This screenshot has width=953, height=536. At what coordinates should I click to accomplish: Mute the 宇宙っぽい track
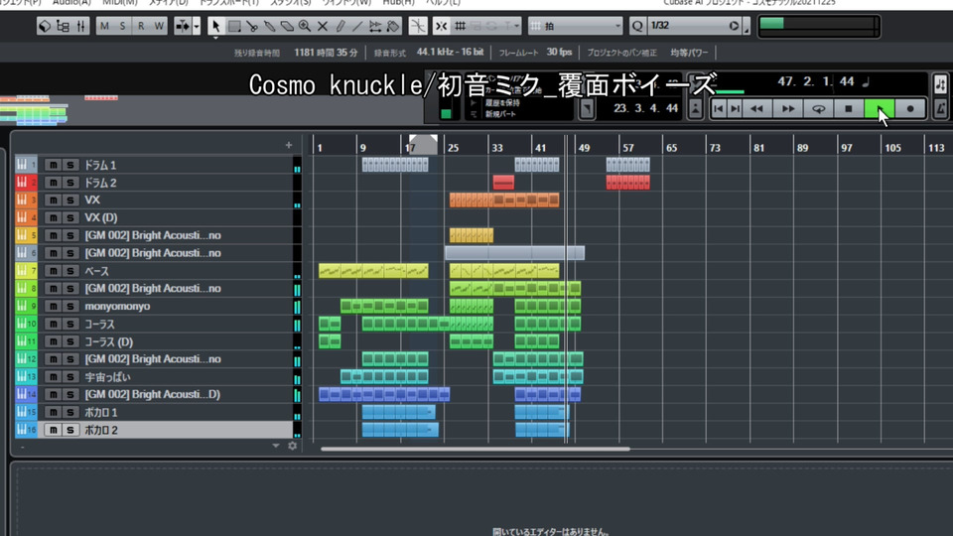point(53,377)
